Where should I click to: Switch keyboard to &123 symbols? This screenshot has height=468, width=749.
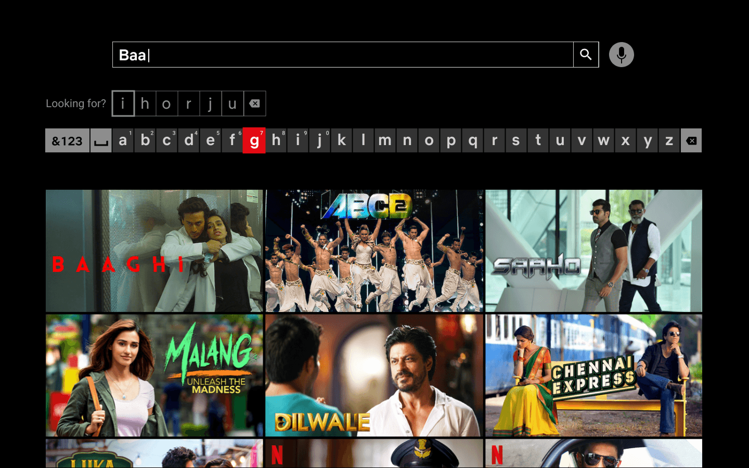(x=67, y=140)
